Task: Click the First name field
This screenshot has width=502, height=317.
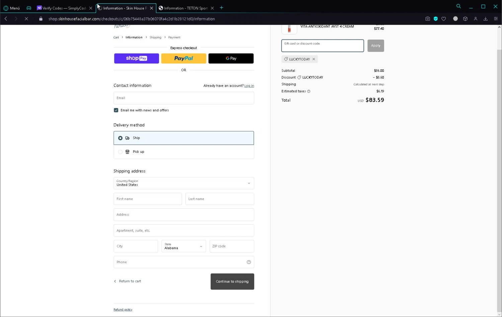Action: pos(148,199)
